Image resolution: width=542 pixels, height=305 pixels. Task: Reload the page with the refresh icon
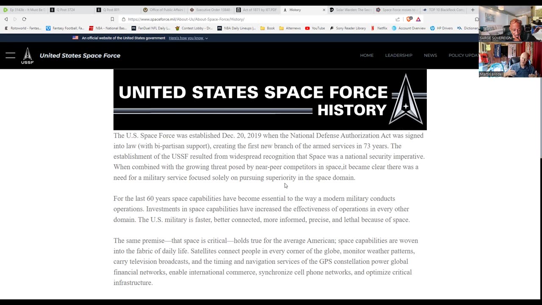tap(24, 19)
